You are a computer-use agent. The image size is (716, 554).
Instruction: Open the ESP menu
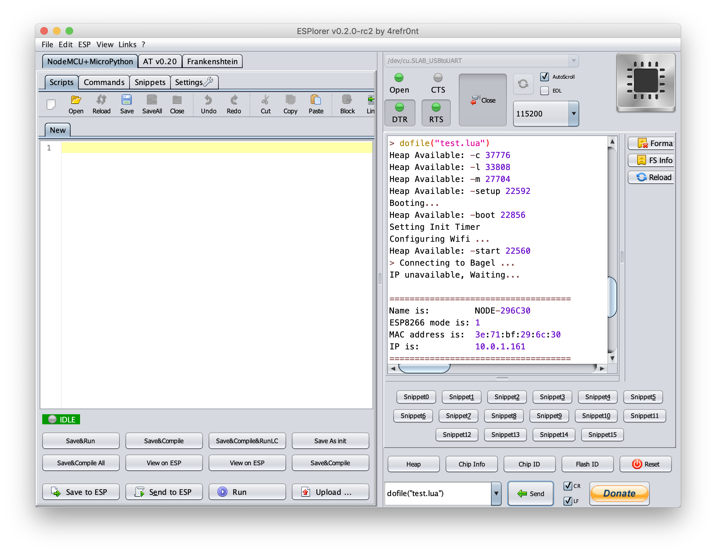tap(84, 44)
